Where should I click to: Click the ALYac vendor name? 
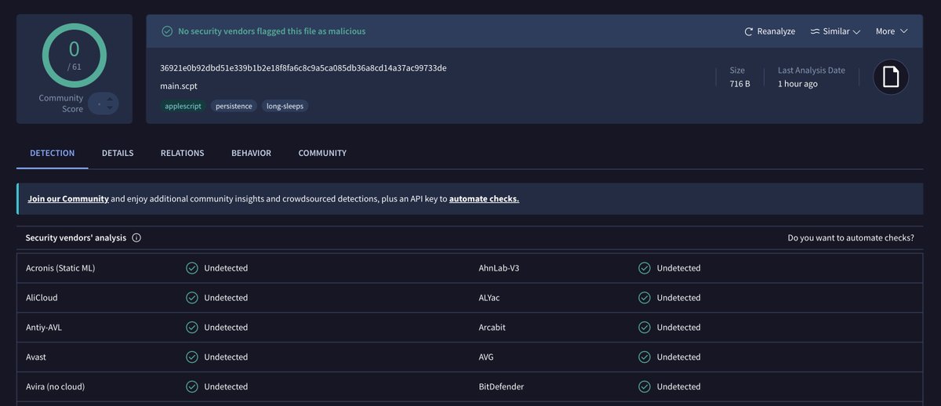click(491, 298)
